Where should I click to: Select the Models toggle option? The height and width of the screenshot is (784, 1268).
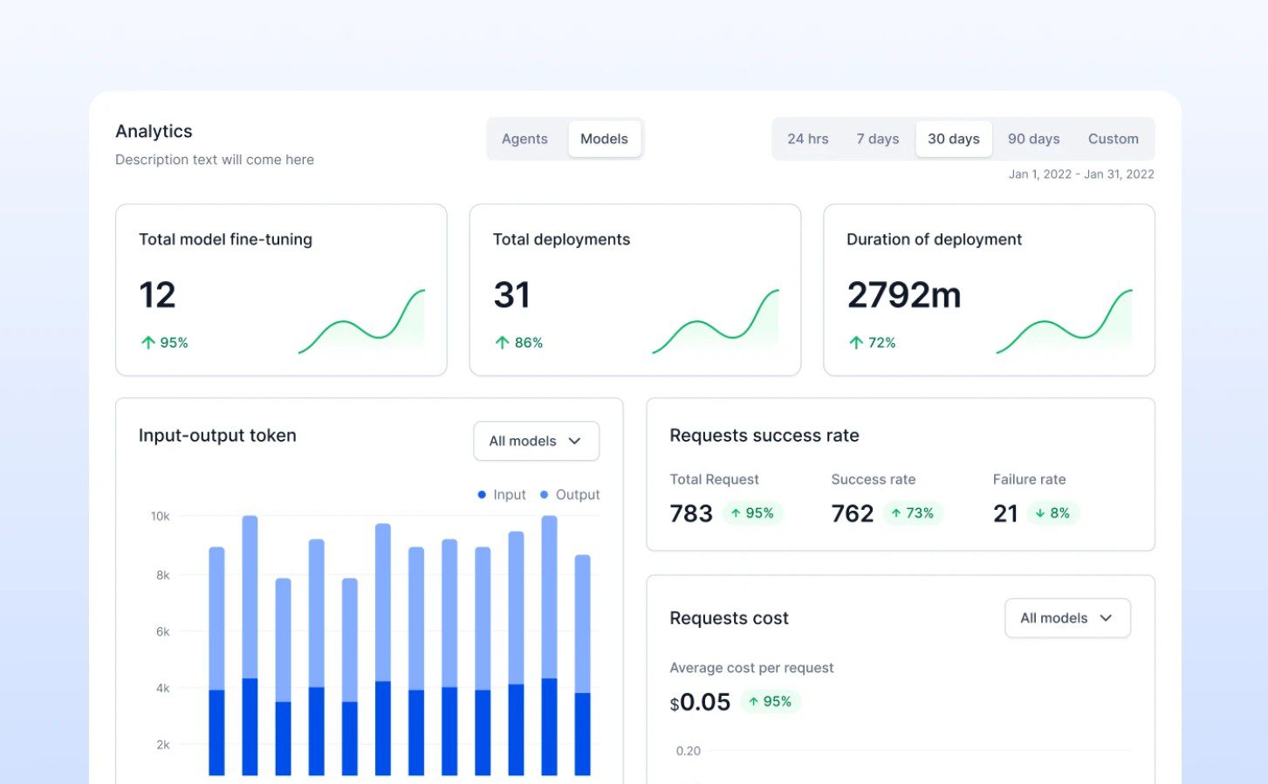point(604,139)
